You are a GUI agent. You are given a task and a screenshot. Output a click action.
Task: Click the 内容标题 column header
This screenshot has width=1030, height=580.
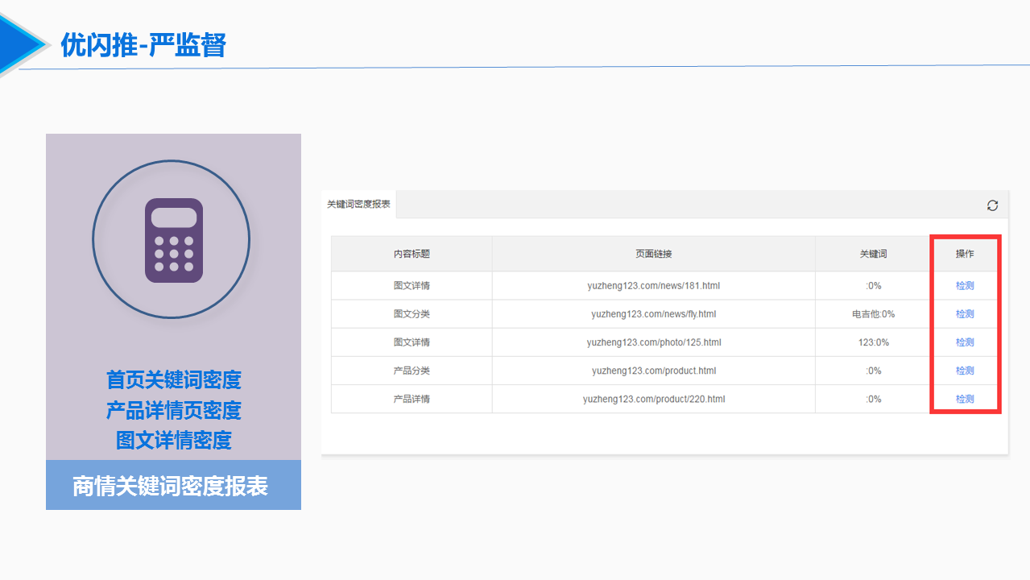(412, 254)
